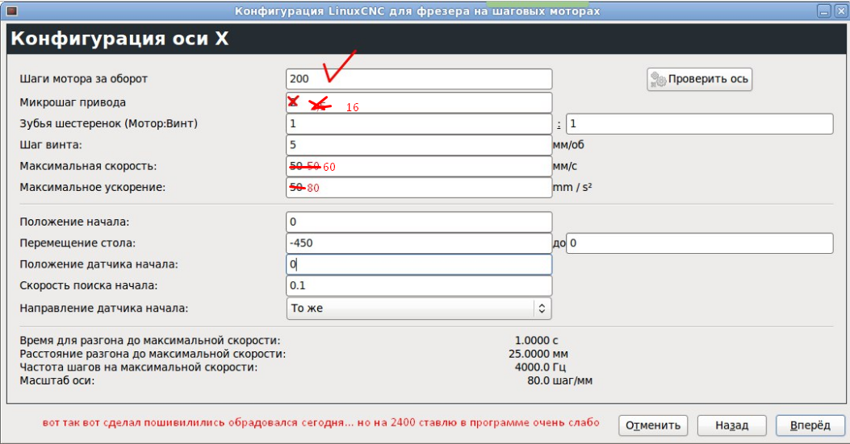Select the screw gear teeth field after colon
This screenshot has width=850, height=444.
click(x=700, y=123)
